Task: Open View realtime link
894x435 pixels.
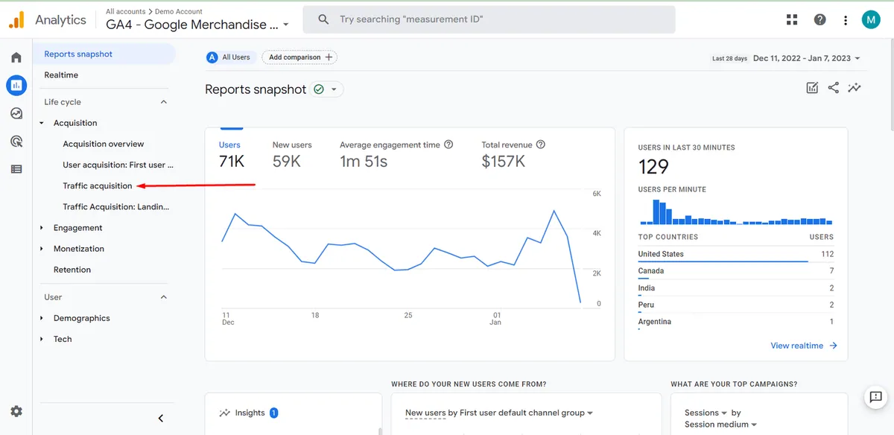Action: click(x=804, y=346)
